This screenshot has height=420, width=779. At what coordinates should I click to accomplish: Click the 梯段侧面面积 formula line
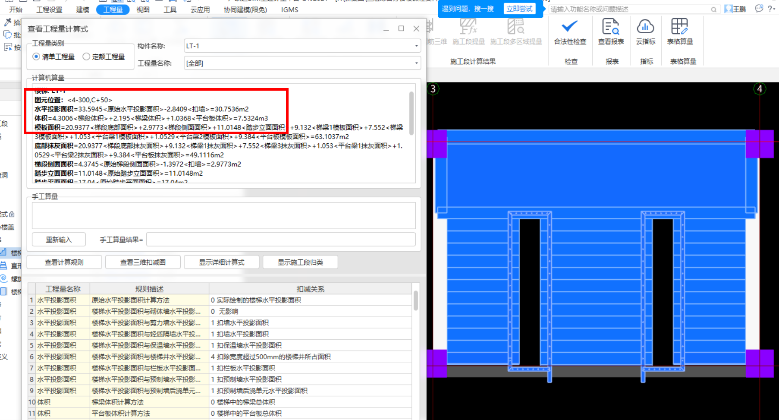(138, 164)
